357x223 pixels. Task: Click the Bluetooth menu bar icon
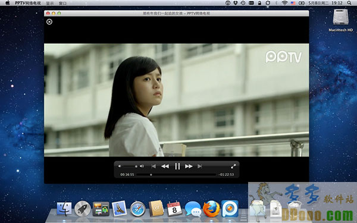click(x=276, y=3)
